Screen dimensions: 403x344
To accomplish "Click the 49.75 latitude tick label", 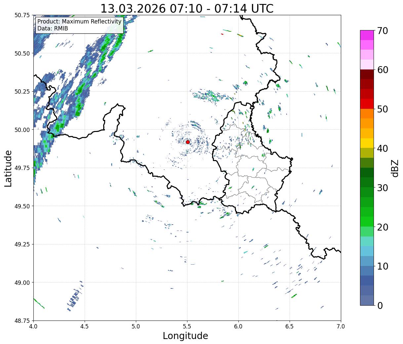I will click(22, 168).
